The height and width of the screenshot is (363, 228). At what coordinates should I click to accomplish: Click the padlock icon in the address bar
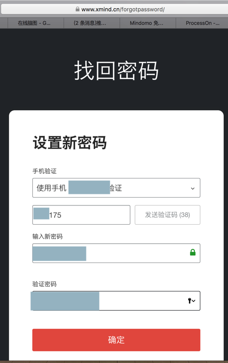point(78,9)
